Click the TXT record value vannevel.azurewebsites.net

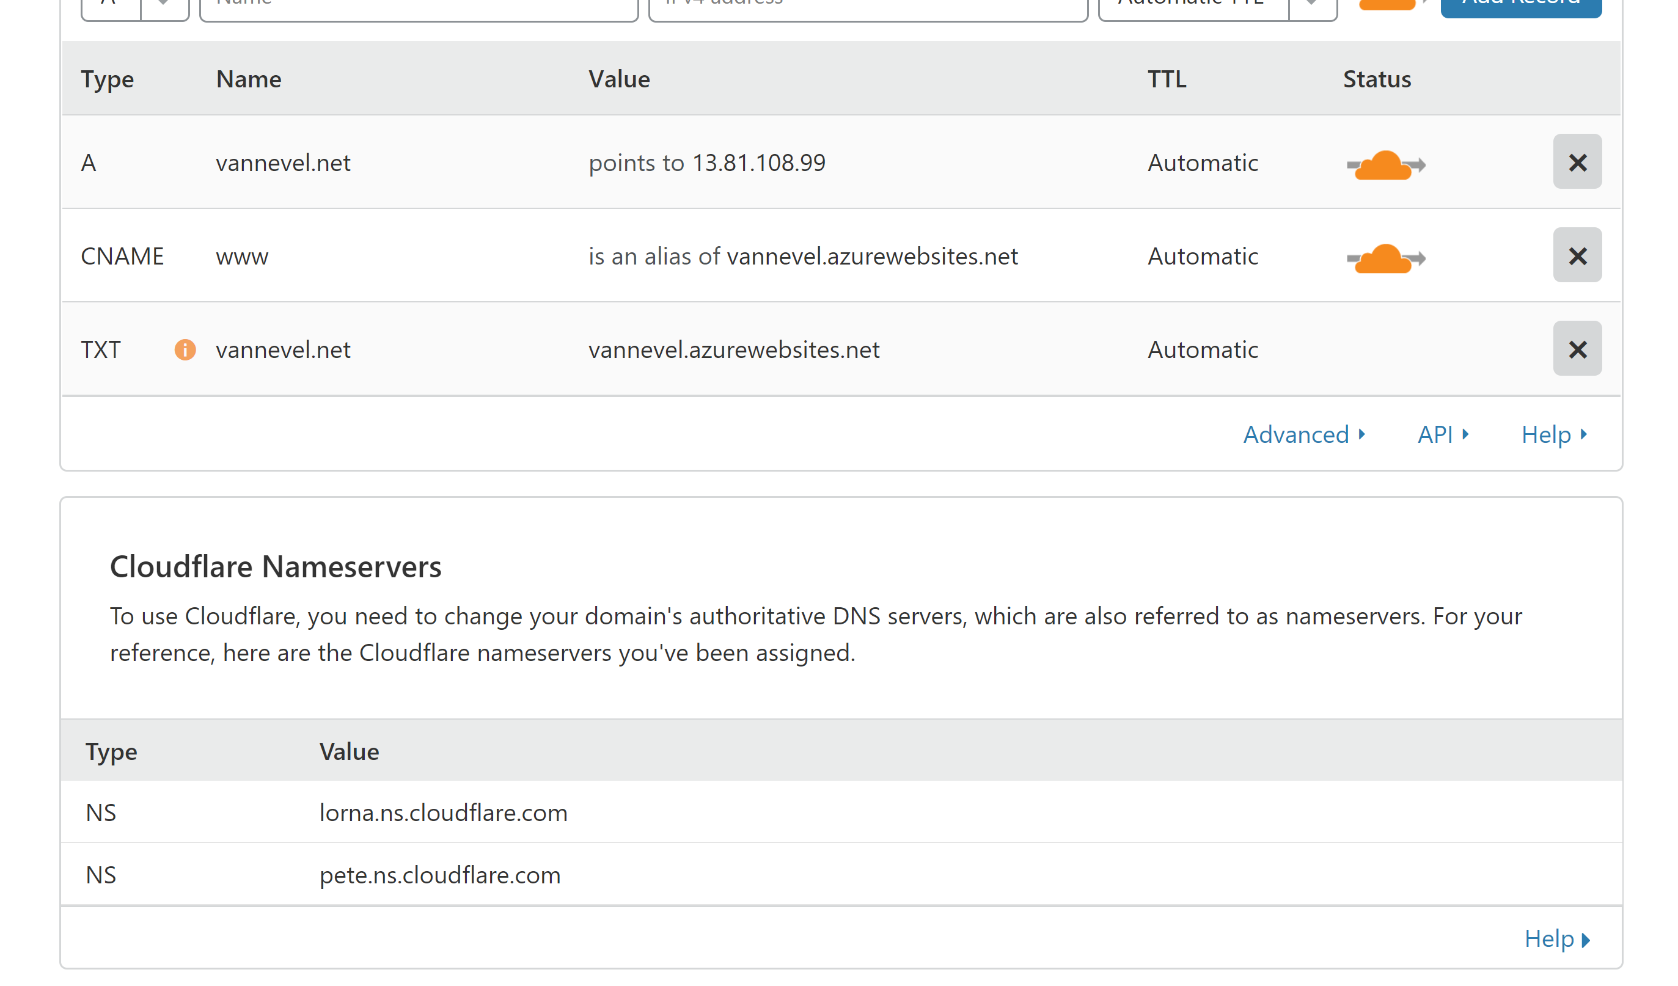tap(734, 349)
